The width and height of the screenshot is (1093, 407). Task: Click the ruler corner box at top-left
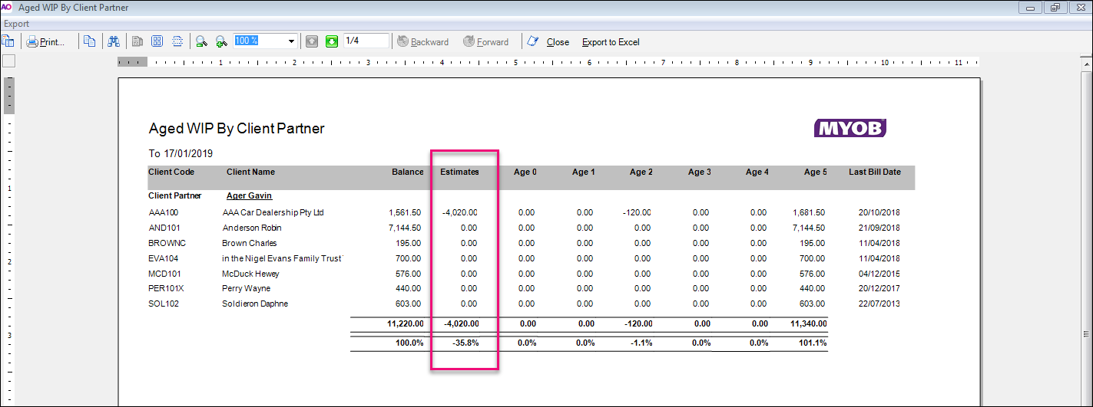[x=8, y=62]
